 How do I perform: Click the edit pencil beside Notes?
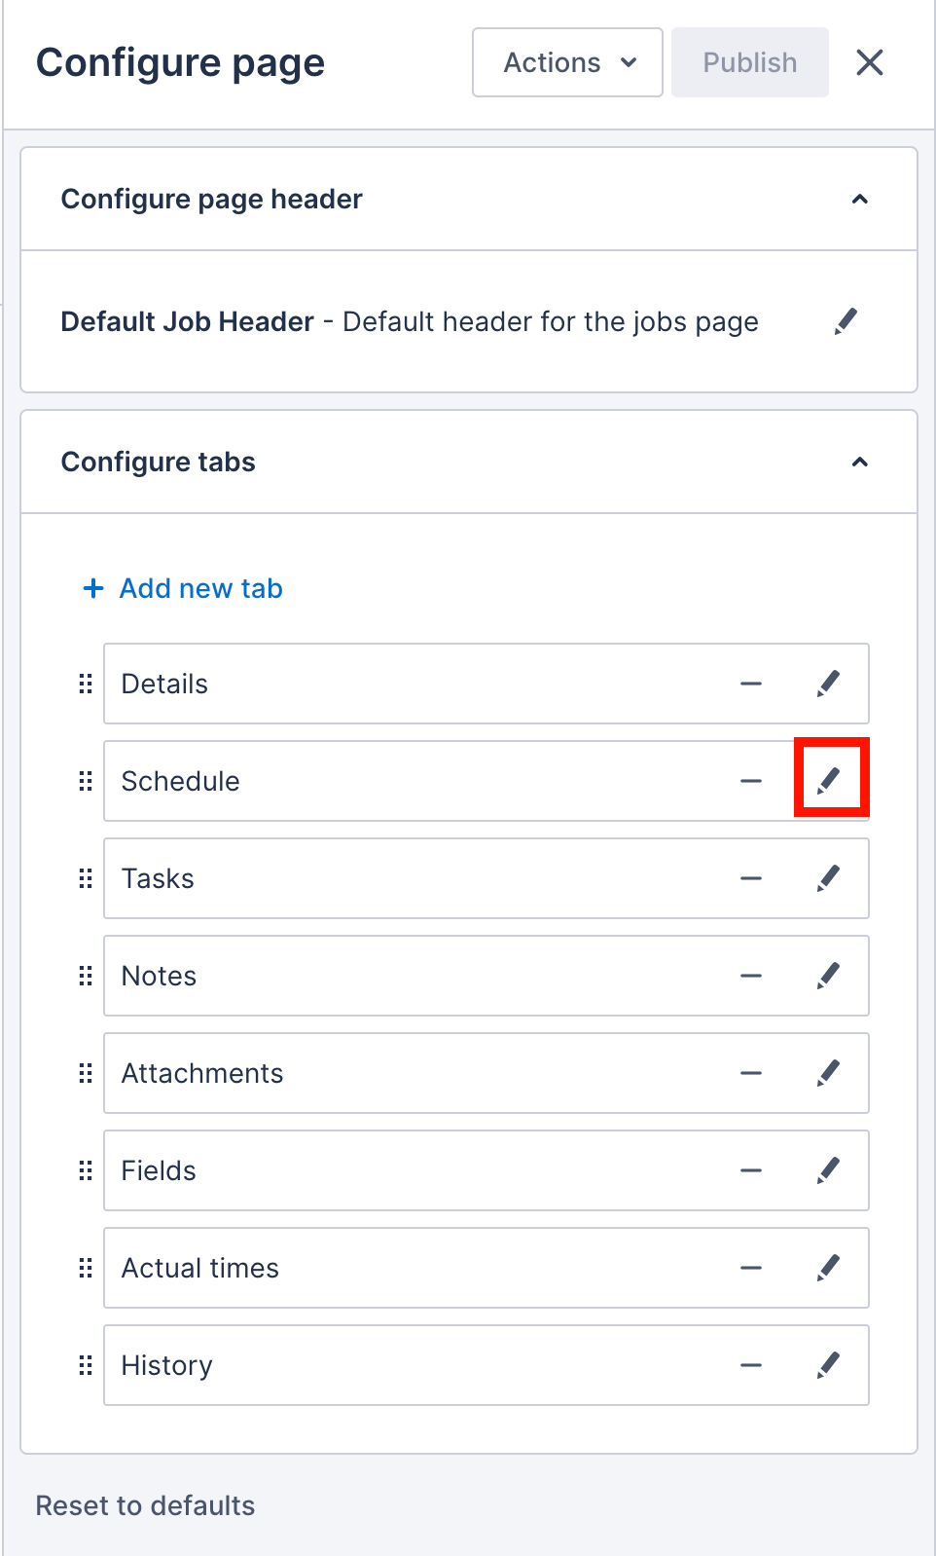coord(828,976)
